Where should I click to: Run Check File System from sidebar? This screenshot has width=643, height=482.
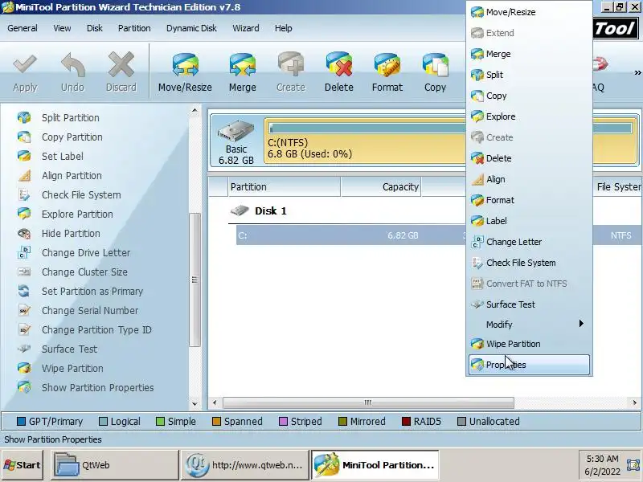click(81, 194)
